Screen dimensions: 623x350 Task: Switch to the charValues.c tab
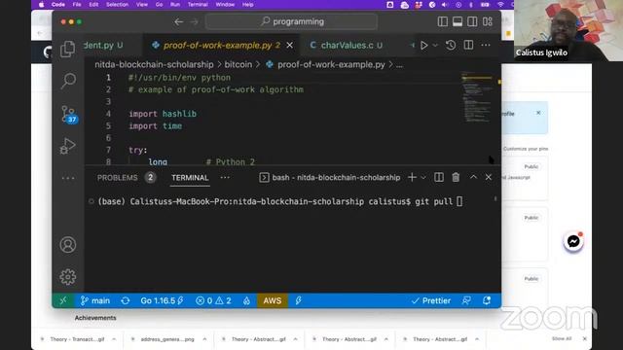(347, 46)
